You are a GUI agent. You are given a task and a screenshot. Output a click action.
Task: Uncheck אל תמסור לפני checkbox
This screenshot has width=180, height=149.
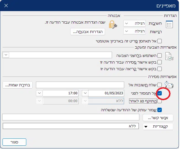160,93
